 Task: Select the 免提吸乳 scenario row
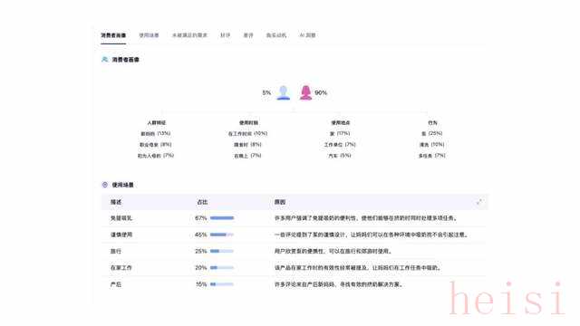[x=295, y=218]
